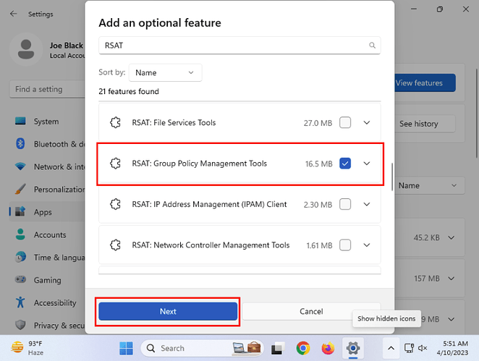
Task: Click the network icon in system tray
Action: click(409, 348)
